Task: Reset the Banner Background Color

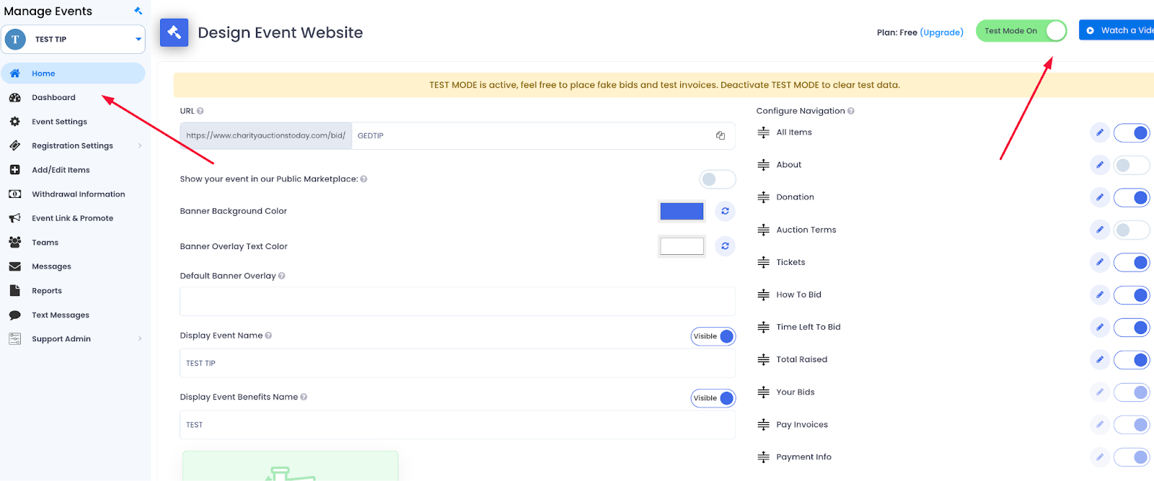Action: [x=725, y=211]
